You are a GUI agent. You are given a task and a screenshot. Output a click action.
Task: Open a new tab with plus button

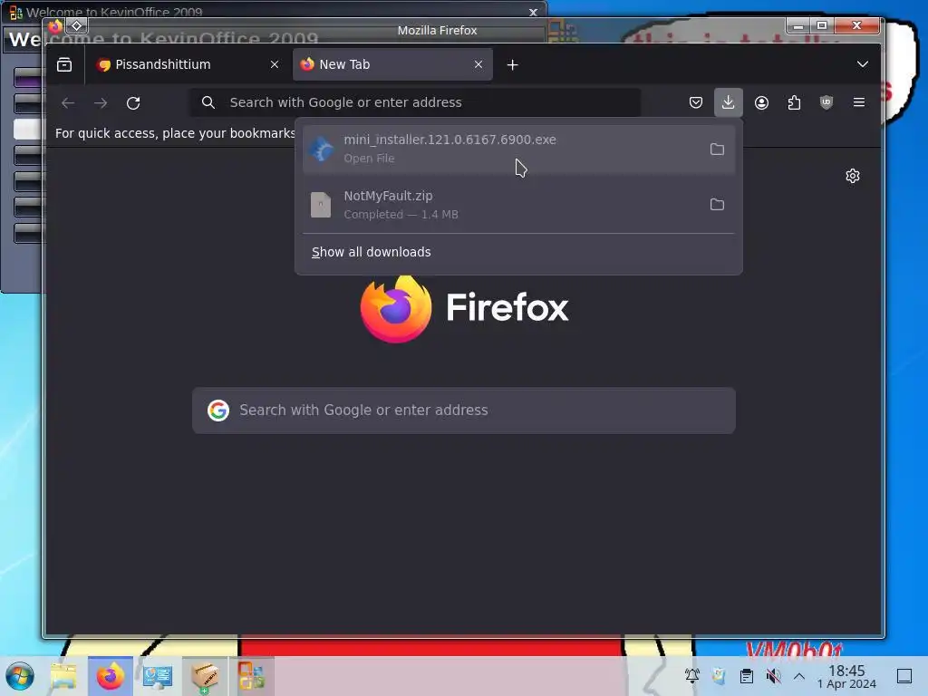point(513,64)
